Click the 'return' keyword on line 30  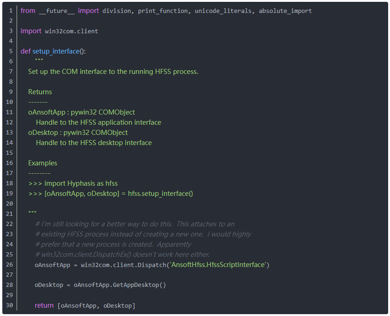[44, 305]
